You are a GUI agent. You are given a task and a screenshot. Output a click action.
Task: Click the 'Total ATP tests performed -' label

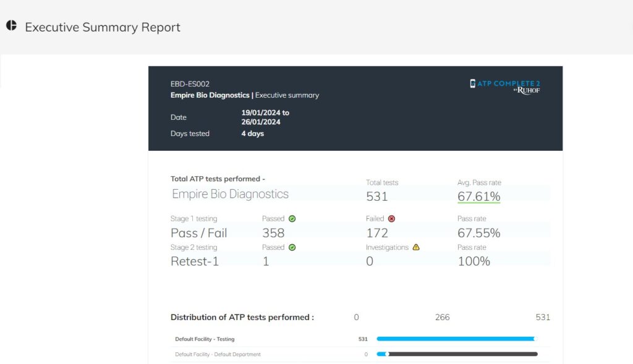click(x=218, y=179)
